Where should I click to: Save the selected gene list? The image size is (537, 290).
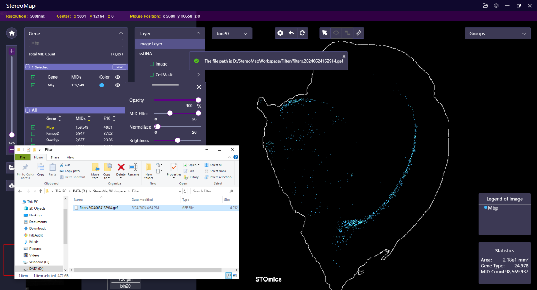point(119,67)
